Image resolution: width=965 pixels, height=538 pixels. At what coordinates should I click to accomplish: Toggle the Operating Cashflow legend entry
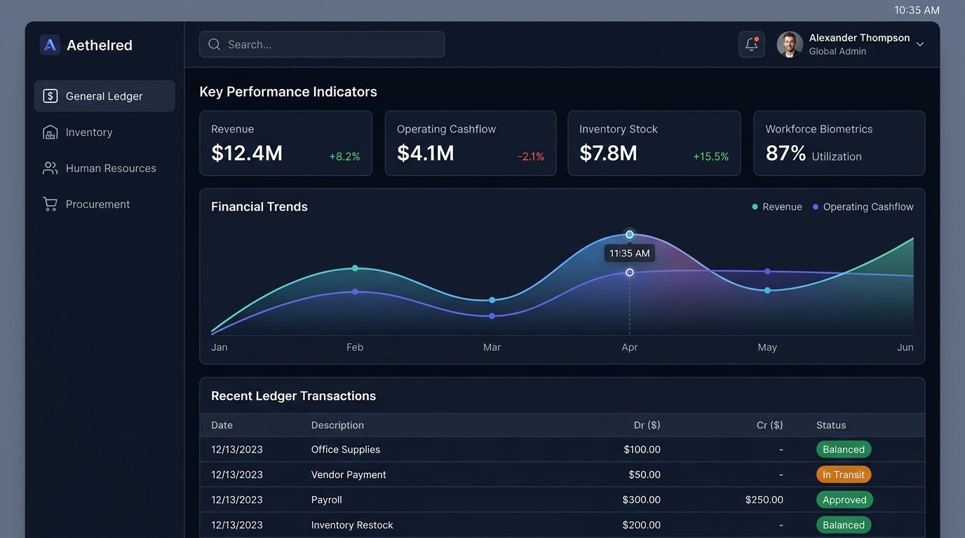pyautogui.click(x=863, y=207)
